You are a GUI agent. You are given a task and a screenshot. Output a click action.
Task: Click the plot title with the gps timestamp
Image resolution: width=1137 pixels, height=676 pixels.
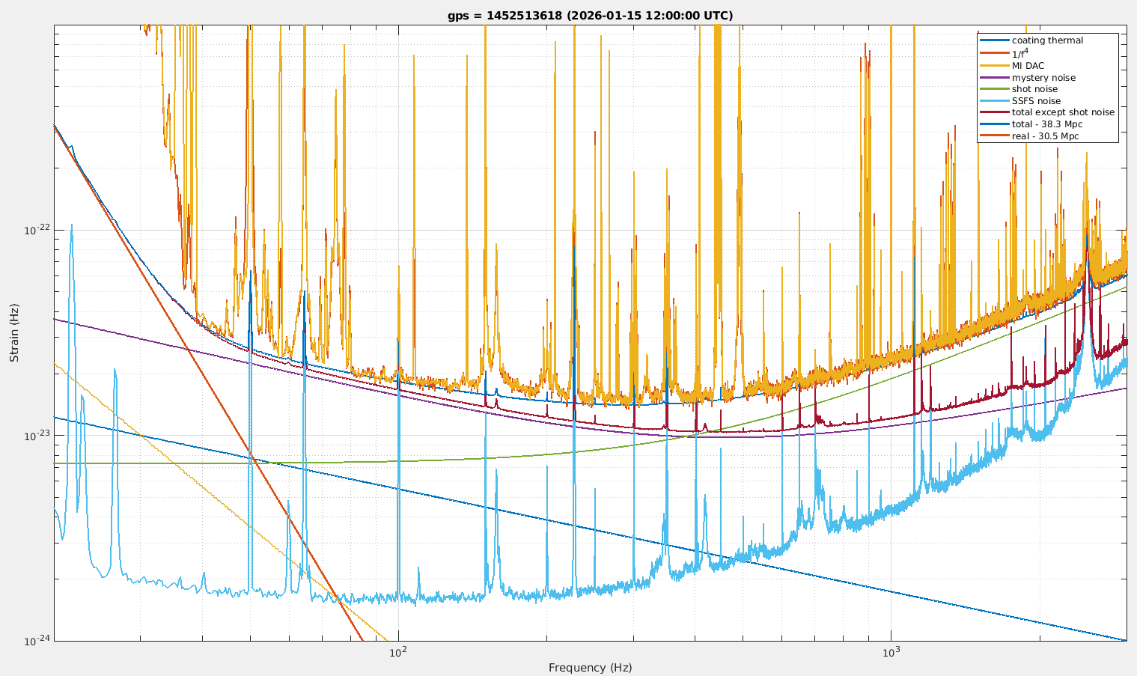tap(590, 15)
